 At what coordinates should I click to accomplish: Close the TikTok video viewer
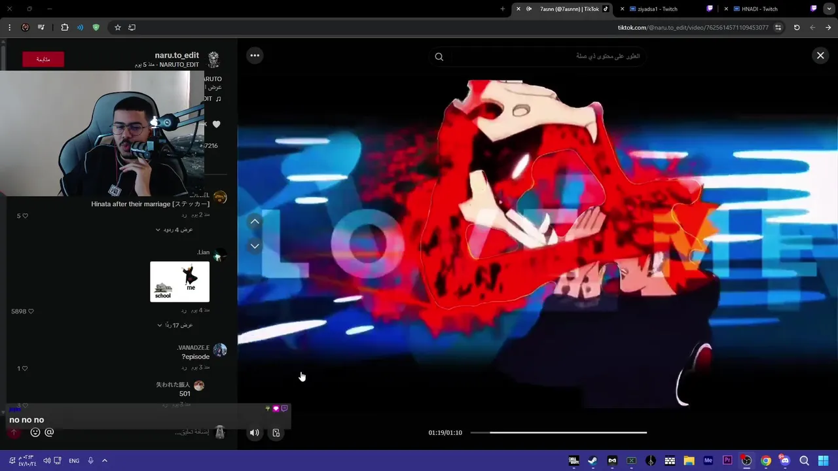point(820,56)
